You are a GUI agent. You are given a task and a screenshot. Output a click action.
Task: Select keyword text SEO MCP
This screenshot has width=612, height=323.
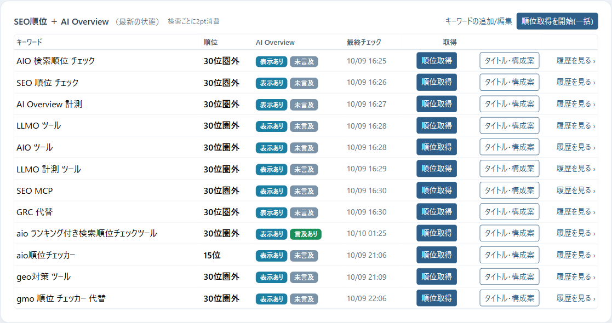(35, 191)
